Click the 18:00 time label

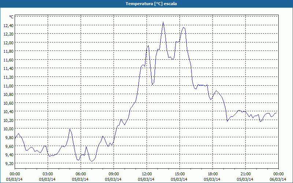(x=213, y=174)
